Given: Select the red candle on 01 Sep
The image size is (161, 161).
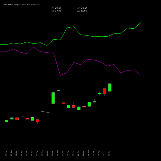Looking at the screenshot, I should pos(17,119).
